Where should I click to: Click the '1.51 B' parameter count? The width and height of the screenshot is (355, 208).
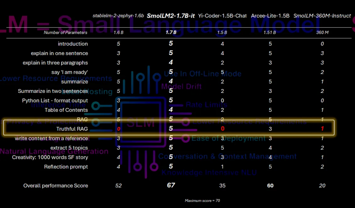click(x=270, y=33)
